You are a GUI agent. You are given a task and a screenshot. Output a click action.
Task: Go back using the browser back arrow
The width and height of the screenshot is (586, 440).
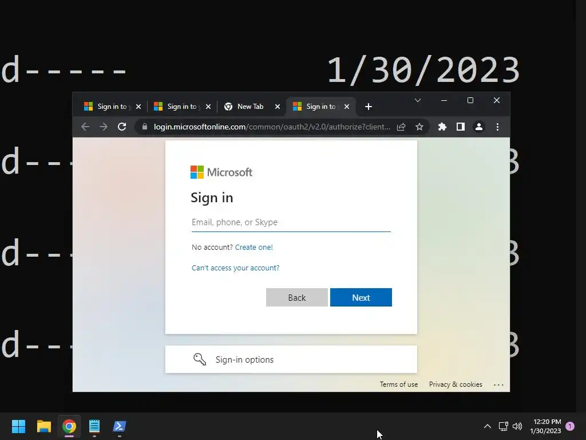coord(85,127)
